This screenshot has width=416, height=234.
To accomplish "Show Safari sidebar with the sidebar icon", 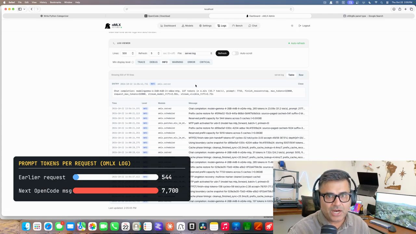I will point(20,9).
